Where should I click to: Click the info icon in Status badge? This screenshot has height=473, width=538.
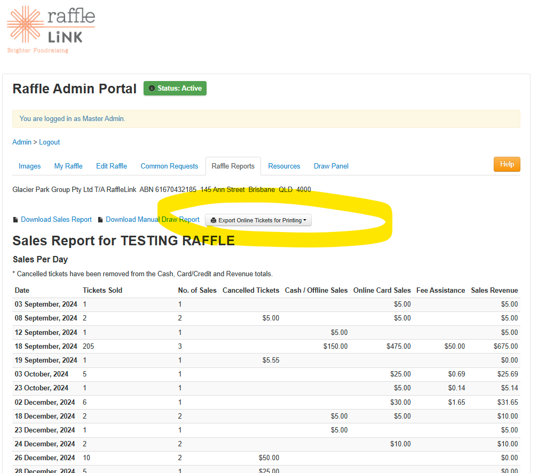152,89
